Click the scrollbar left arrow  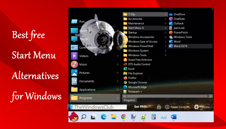point(124,96)
